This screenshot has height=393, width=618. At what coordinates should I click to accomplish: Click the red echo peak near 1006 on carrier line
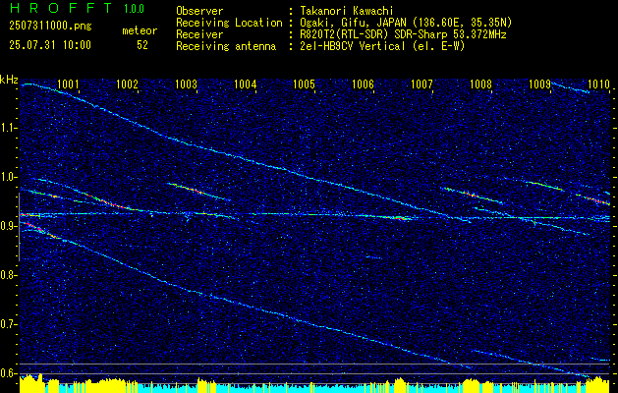coord(399,217)
